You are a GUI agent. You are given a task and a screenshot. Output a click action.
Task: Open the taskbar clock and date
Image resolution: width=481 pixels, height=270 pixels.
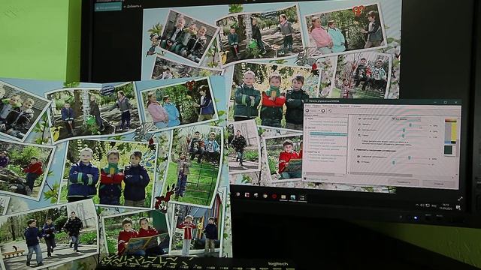coord(446,206)
